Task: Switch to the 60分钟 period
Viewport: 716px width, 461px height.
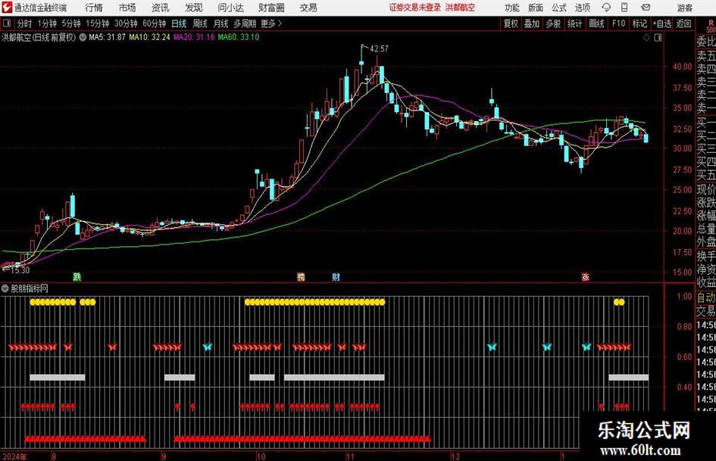Action: click(x=155, y=23)
